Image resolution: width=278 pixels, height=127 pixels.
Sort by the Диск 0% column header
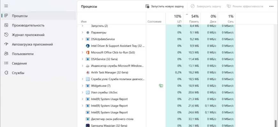[209, 18]
